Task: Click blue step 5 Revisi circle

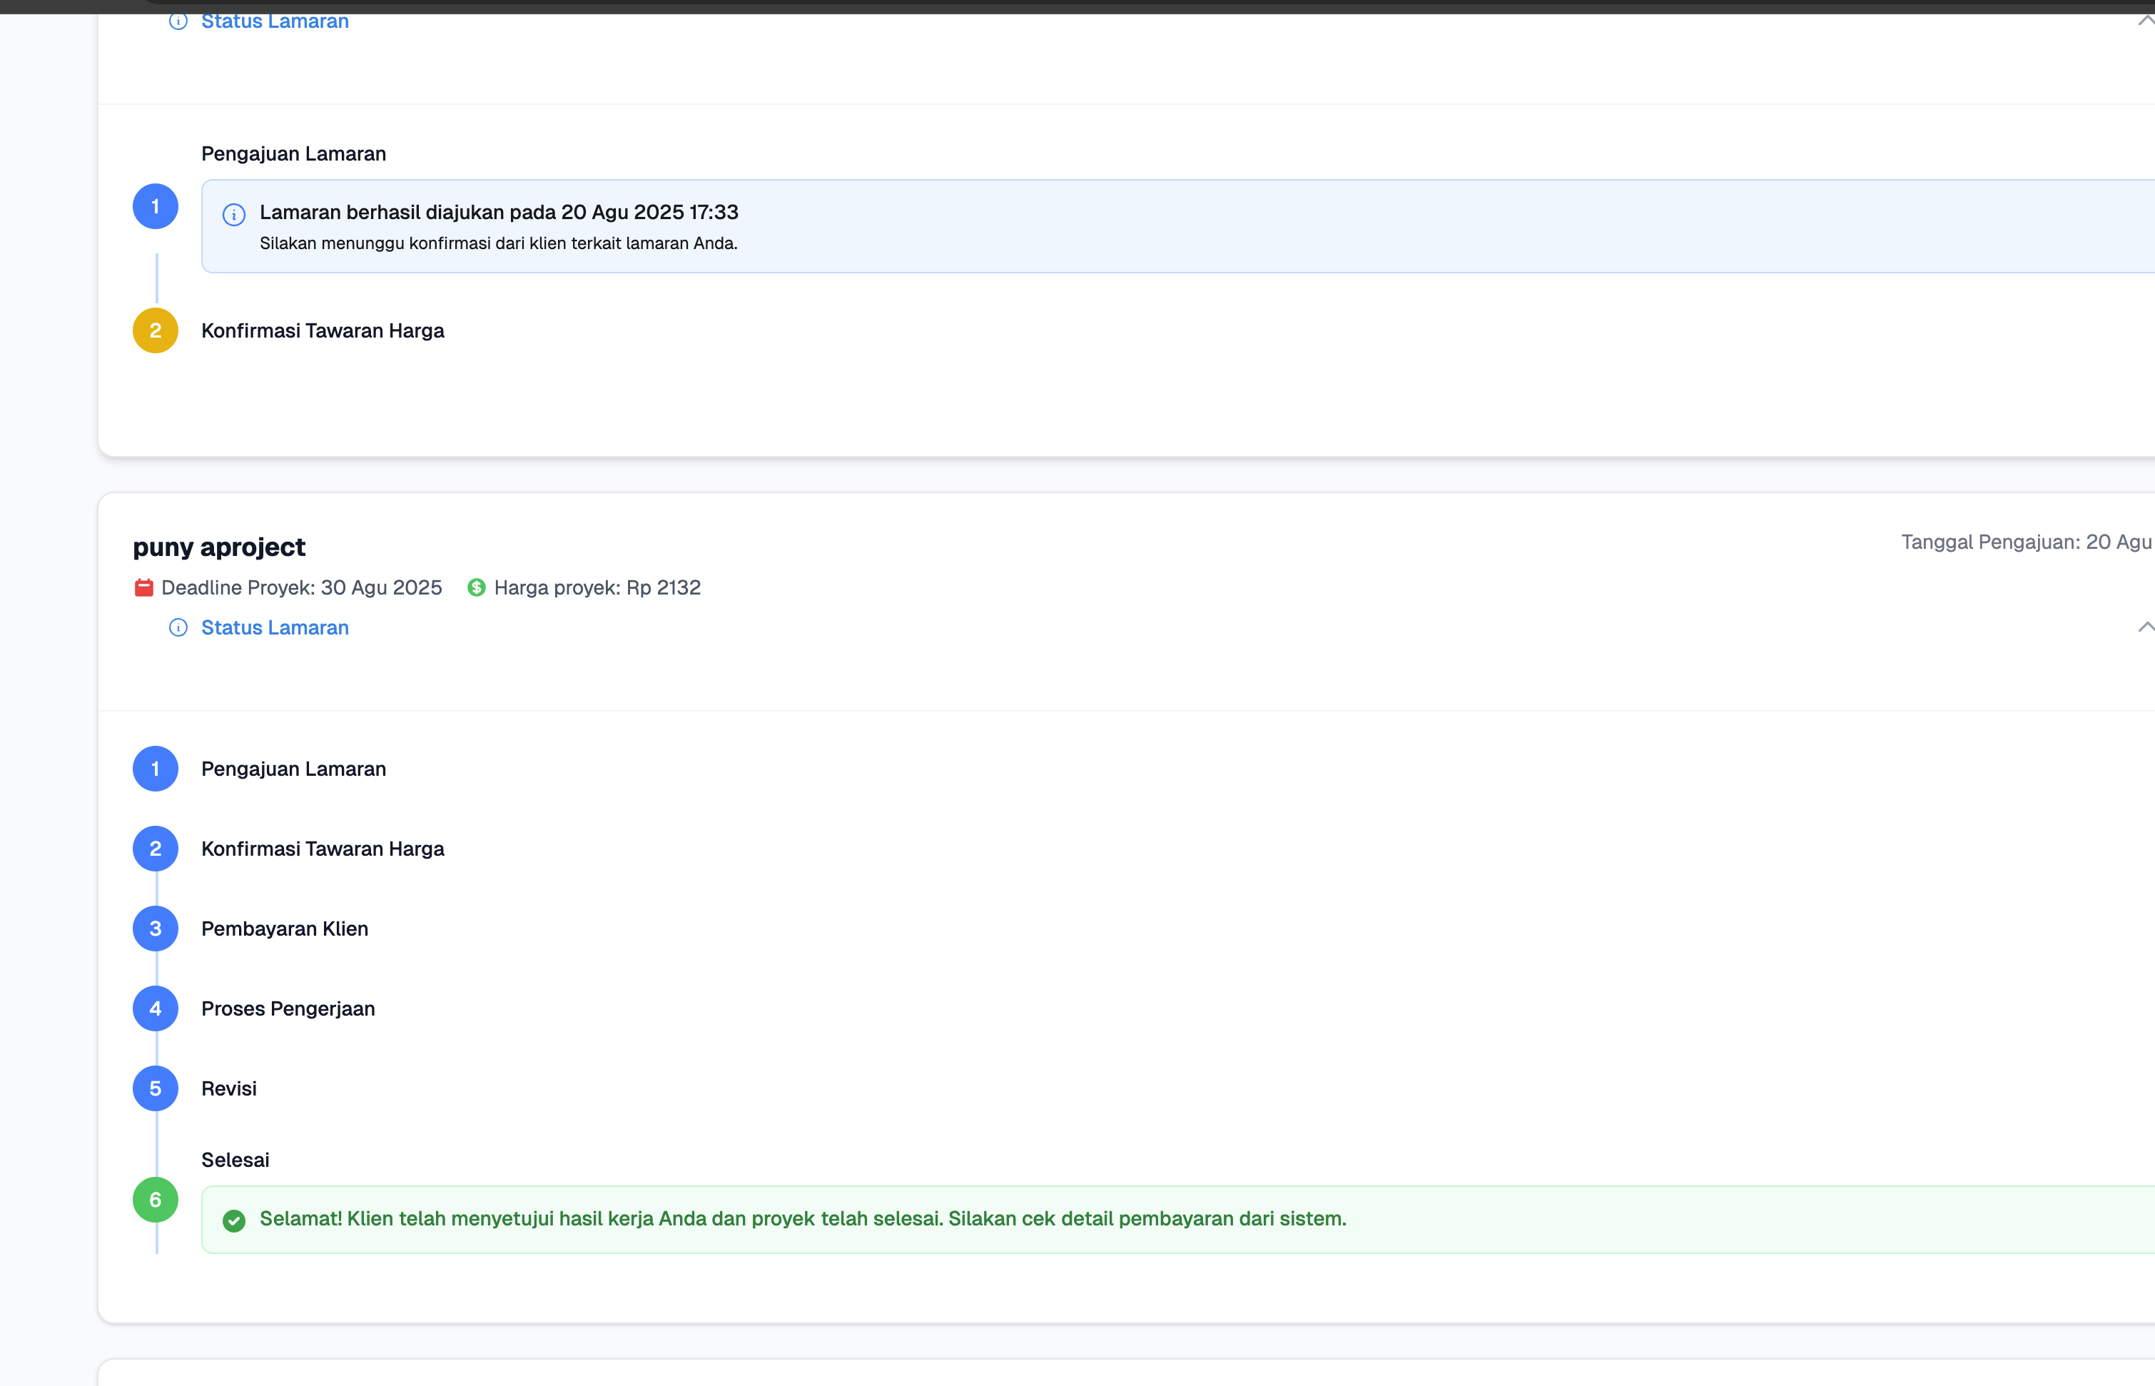Action: pos(156,1089)
